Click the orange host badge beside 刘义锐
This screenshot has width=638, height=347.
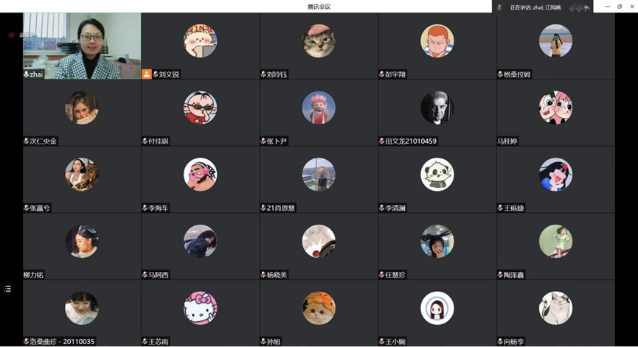147,74
